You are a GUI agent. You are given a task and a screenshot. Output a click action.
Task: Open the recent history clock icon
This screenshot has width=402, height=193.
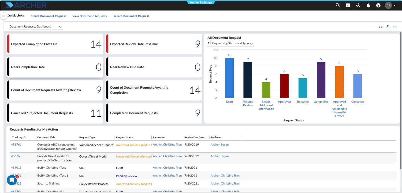click(358, 5)
